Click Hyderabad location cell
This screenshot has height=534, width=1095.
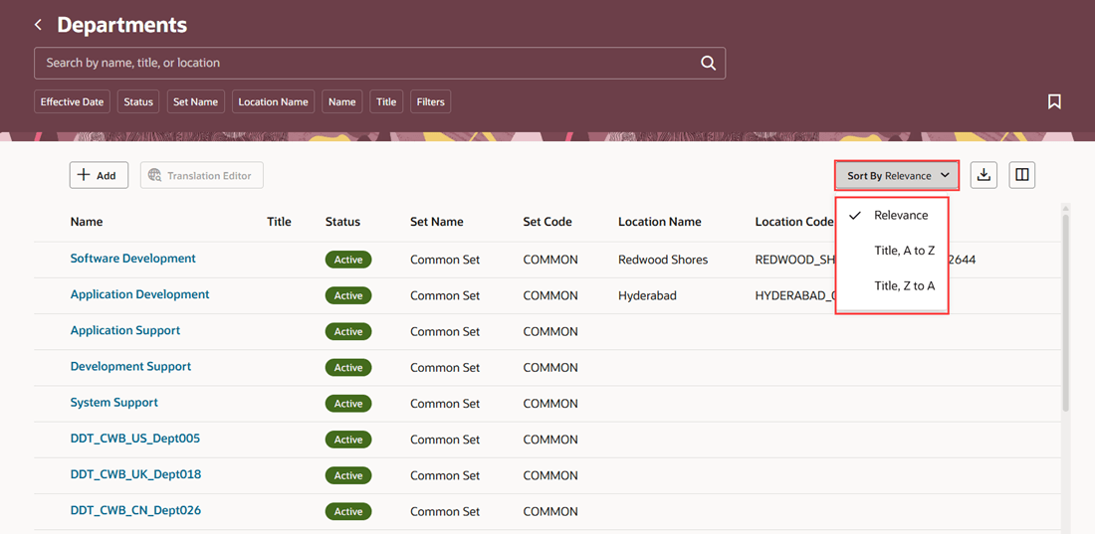[x=647, y=295]
